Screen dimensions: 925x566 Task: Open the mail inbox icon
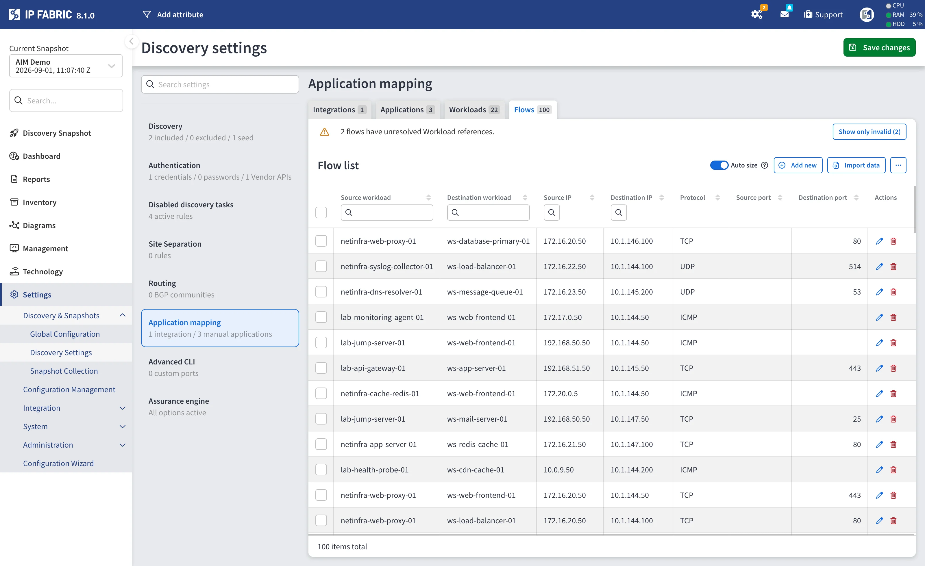[785, 14]
